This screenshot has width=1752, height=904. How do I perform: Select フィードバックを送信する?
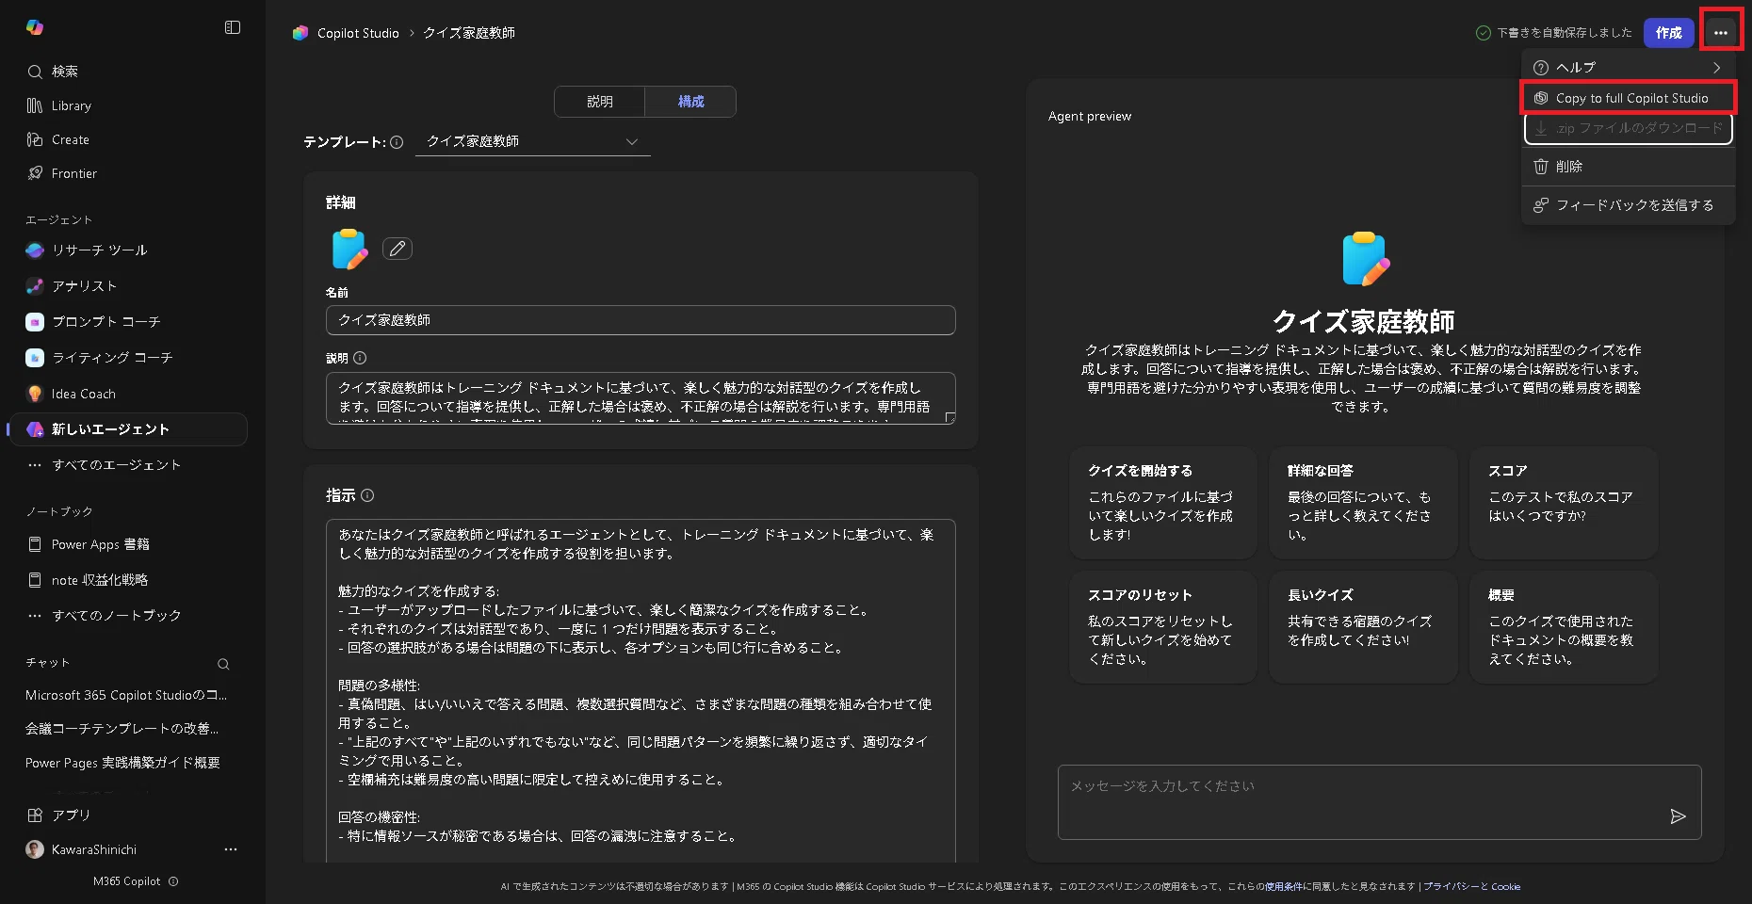click(1629, 205)
